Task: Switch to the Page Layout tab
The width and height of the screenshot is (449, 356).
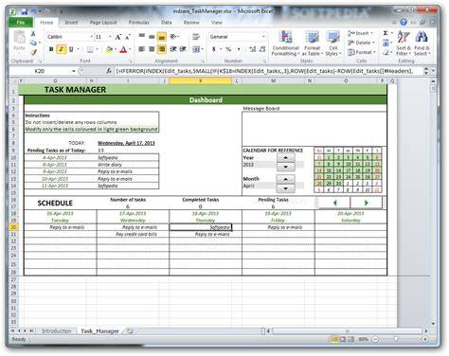Action: point(103,23)
